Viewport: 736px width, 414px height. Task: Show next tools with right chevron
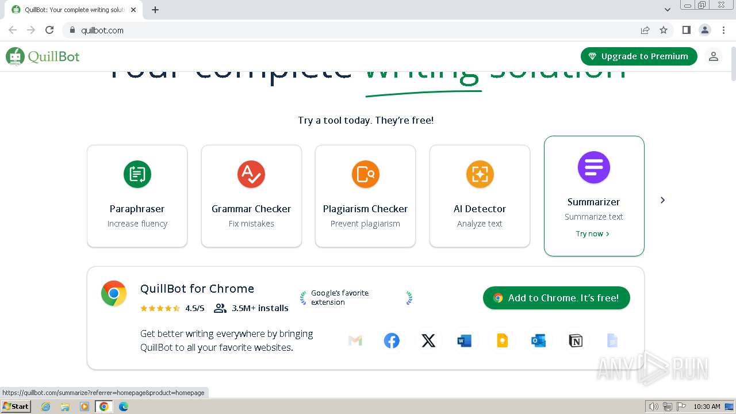pos(662,200)
